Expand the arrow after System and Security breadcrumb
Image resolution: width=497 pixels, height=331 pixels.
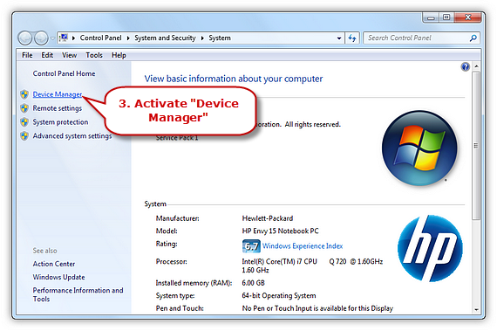202,38
